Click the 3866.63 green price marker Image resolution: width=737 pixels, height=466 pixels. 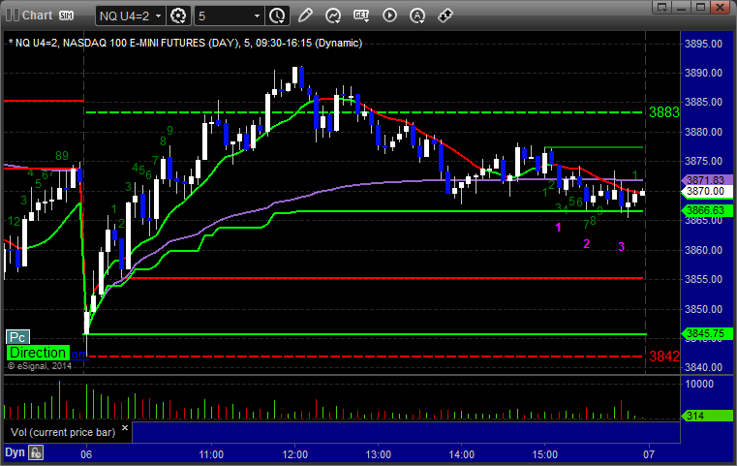pyautogui.click(x=706, y=210)
